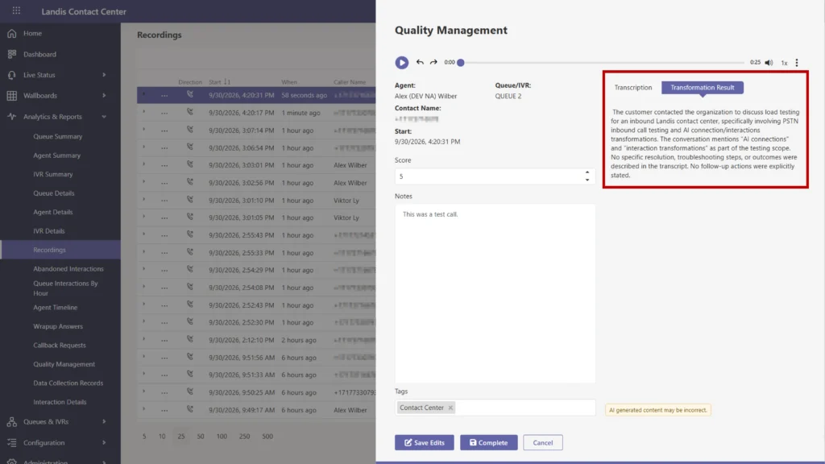Open IVR Summary report
825x464 pixels.
(52, 174)
